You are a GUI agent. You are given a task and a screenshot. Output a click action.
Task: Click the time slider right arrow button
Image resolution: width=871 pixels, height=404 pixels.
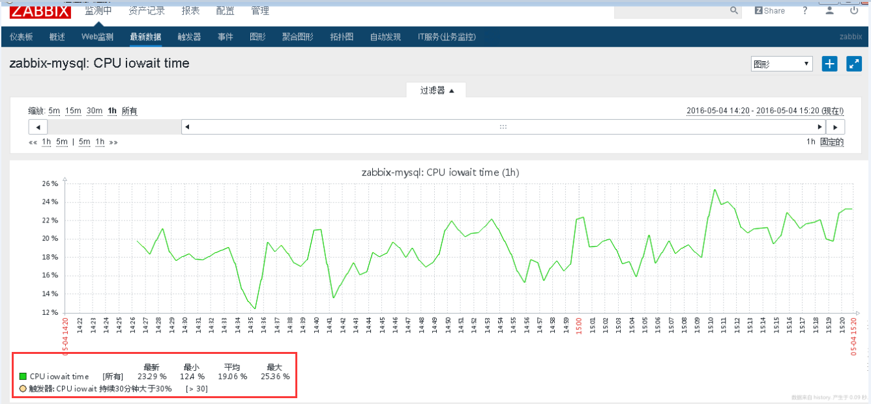(835, 127)
